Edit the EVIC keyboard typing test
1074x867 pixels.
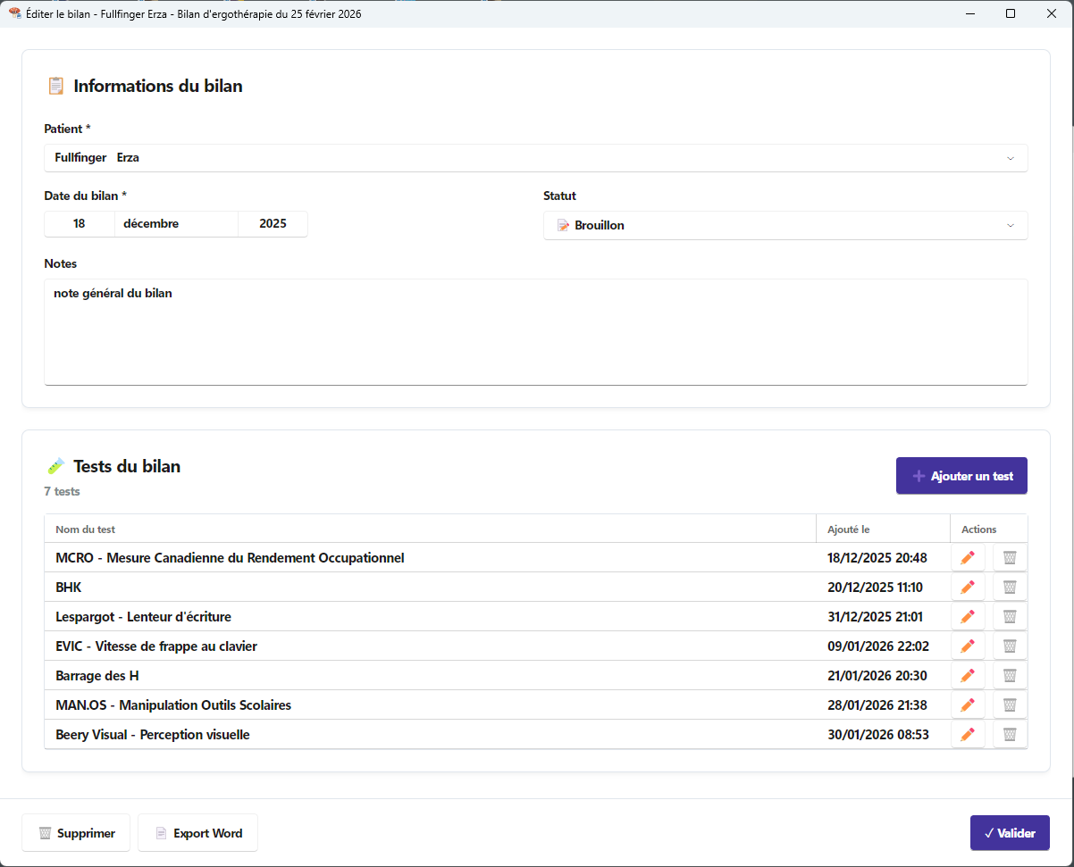(x=968, y=646)
